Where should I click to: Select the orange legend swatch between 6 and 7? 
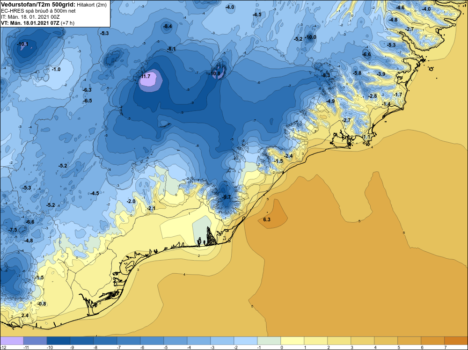point(432,341)
